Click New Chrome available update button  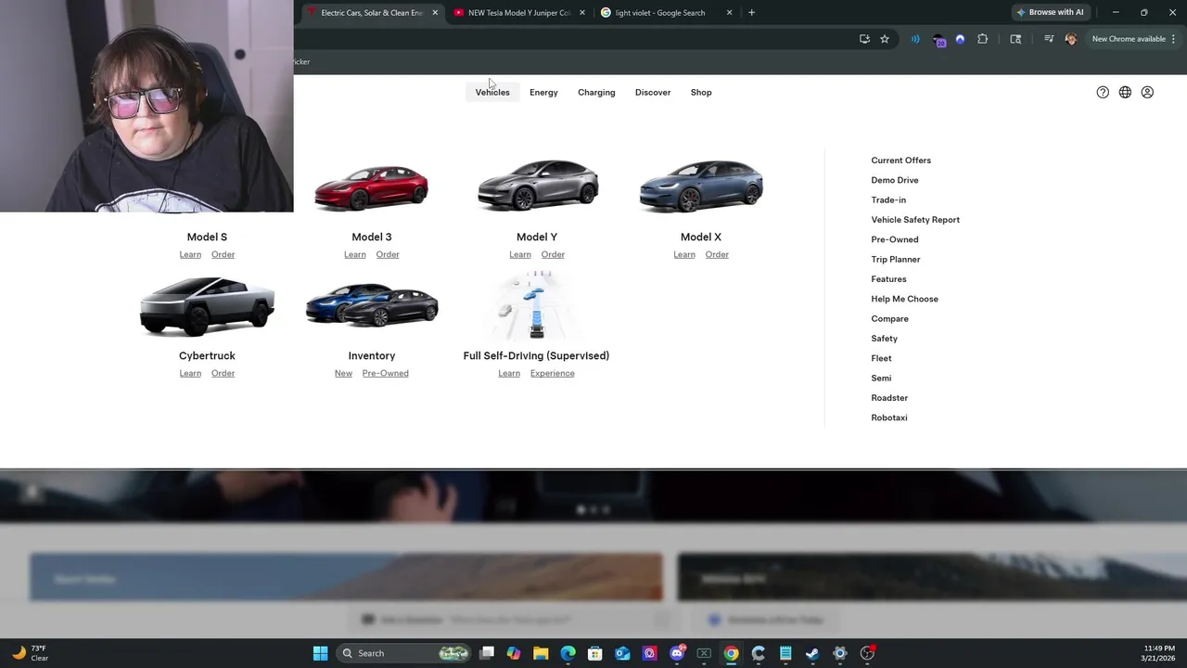tap(1129, 39)
